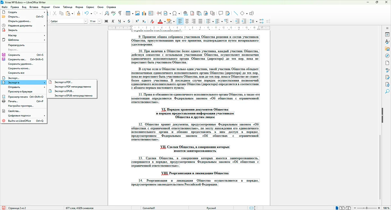The image size is (391, 210).
Task: Toggle Bold (Ж) formatting
Action: tap(106, 21)
